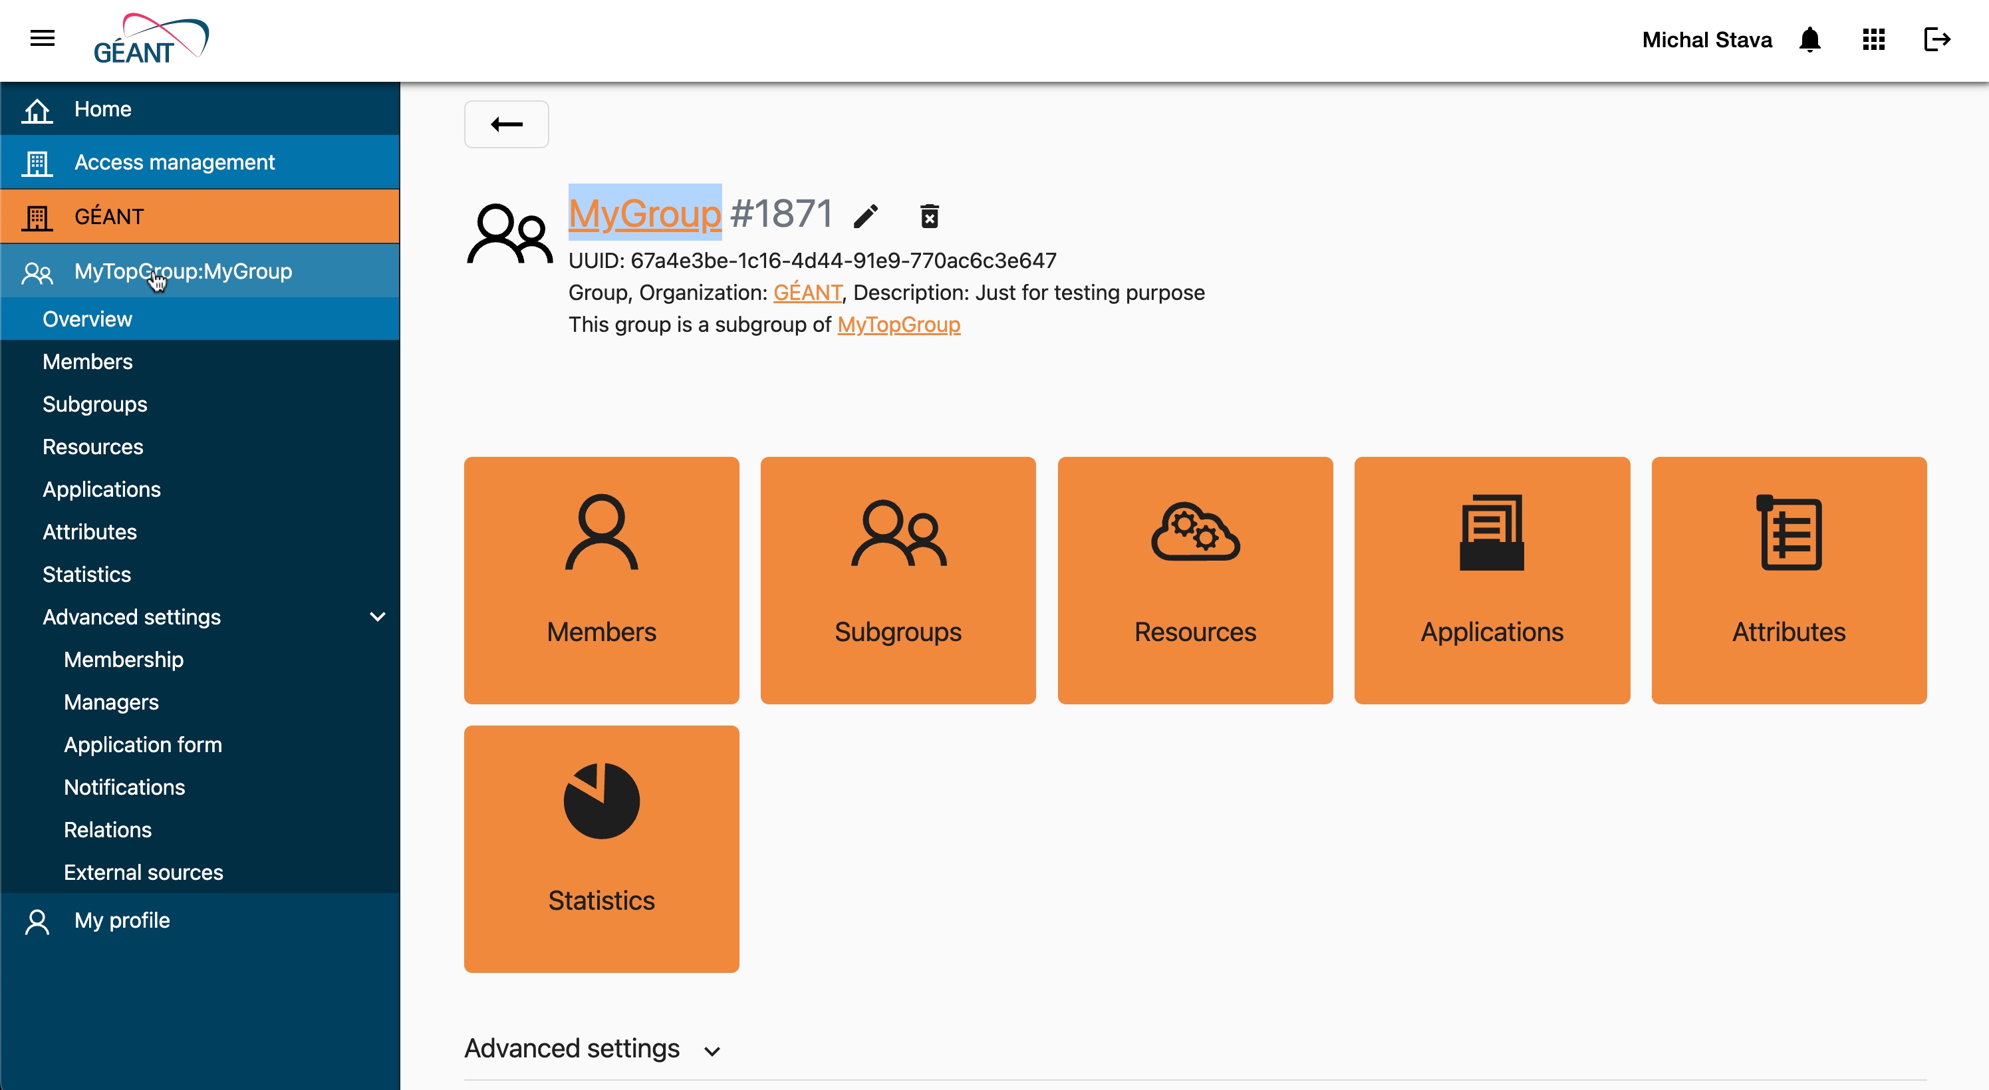The width and height of the screenshot is (1989, 1090).
Task: Open Managers under Advanced settings
Action: [200, 702]
